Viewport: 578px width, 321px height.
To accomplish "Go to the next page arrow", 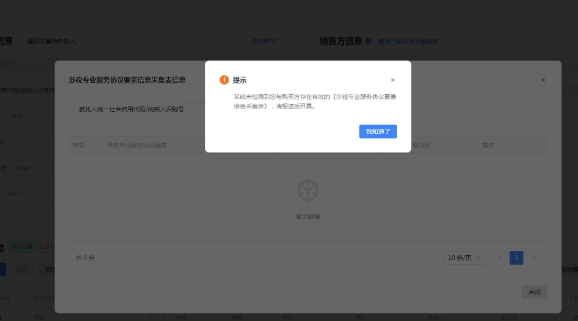I will (x=534, y=258).
